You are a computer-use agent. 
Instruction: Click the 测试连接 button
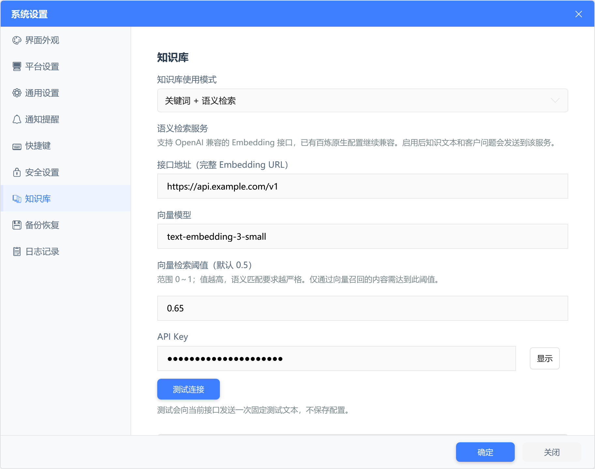click(189, 389)
